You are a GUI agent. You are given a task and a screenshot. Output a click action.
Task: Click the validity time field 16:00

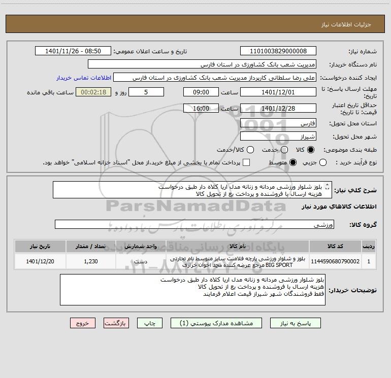tap(201, 108)
